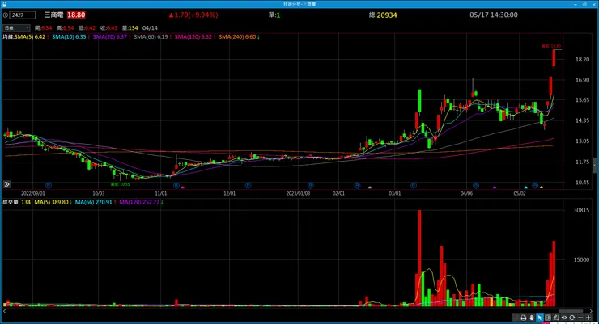This screenshot has height=324, width=599.
Task: Click the highlighted price 18.80
Action: [x=76, y=15]
